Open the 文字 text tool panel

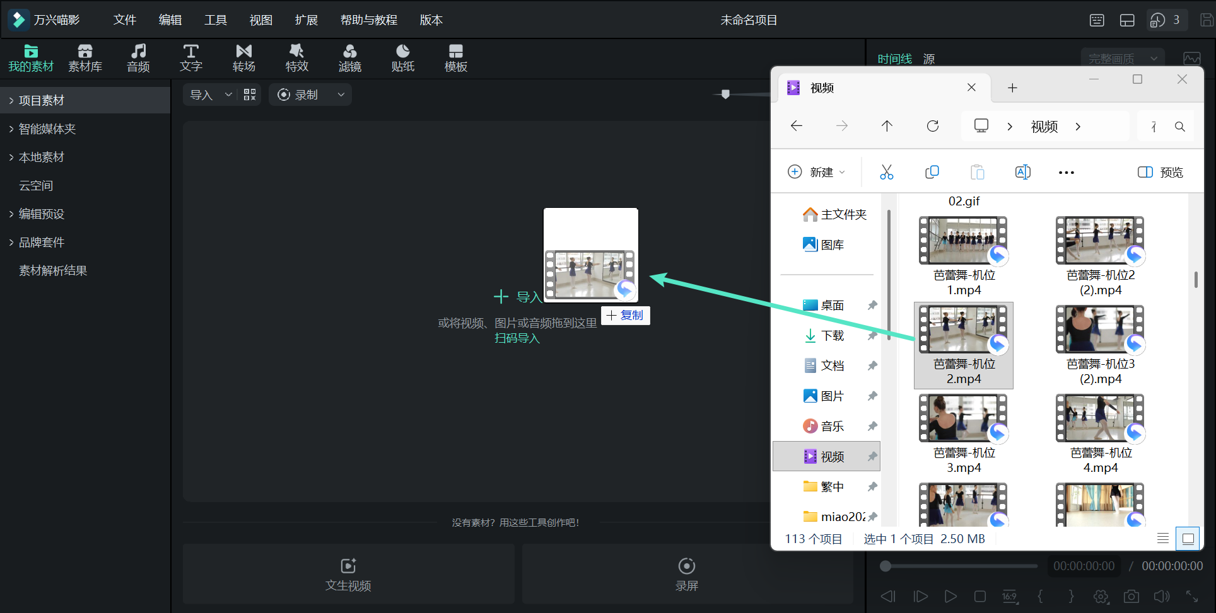coord(191,59)
